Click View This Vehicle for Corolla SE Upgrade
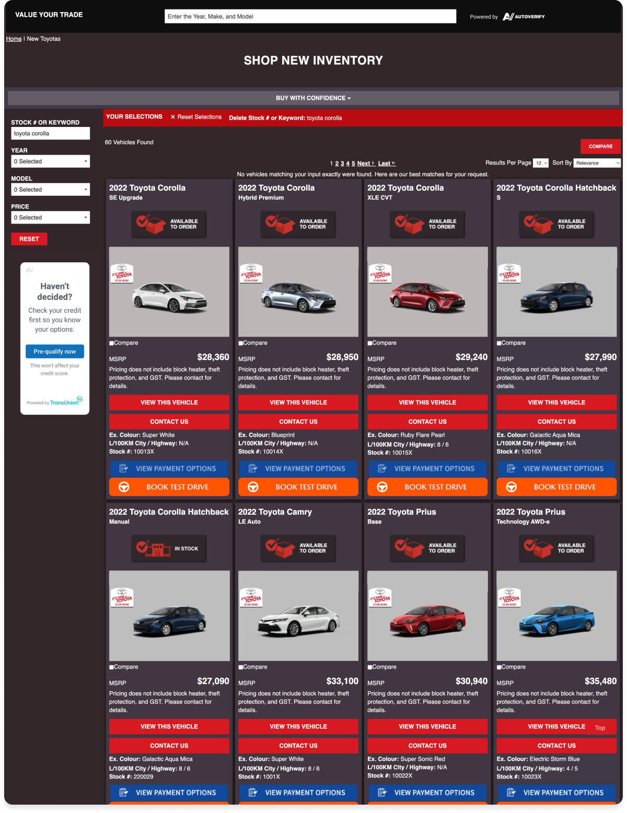This screenshot has height=813, width=627. 169,402
